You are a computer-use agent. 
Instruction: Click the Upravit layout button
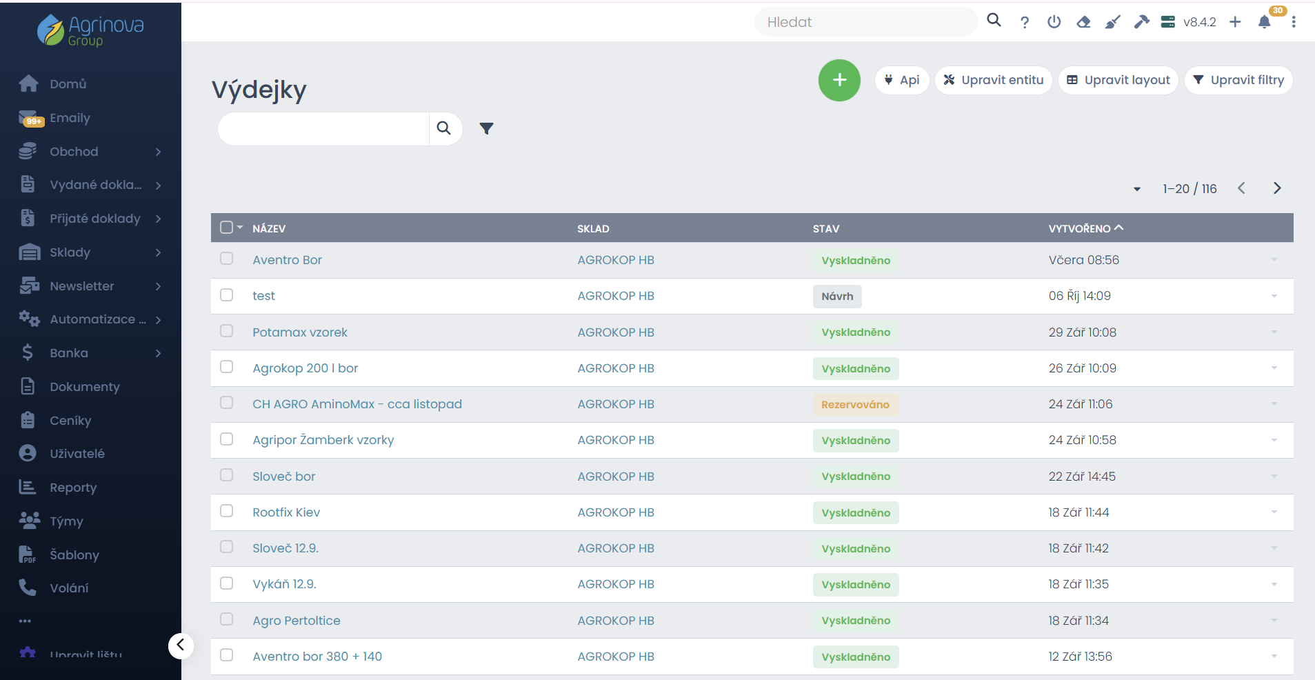(1118, 80)
